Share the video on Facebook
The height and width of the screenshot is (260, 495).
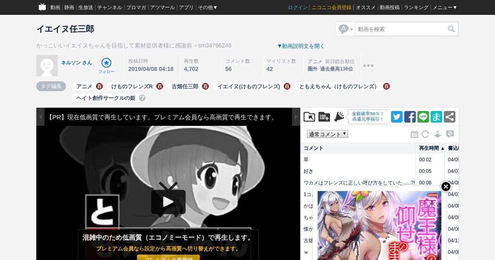click(x=410, y=117)
